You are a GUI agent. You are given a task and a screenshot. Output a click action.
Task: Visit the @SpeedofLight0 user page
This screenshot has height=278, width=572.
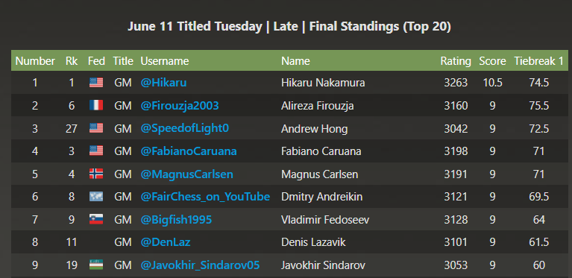185,128
